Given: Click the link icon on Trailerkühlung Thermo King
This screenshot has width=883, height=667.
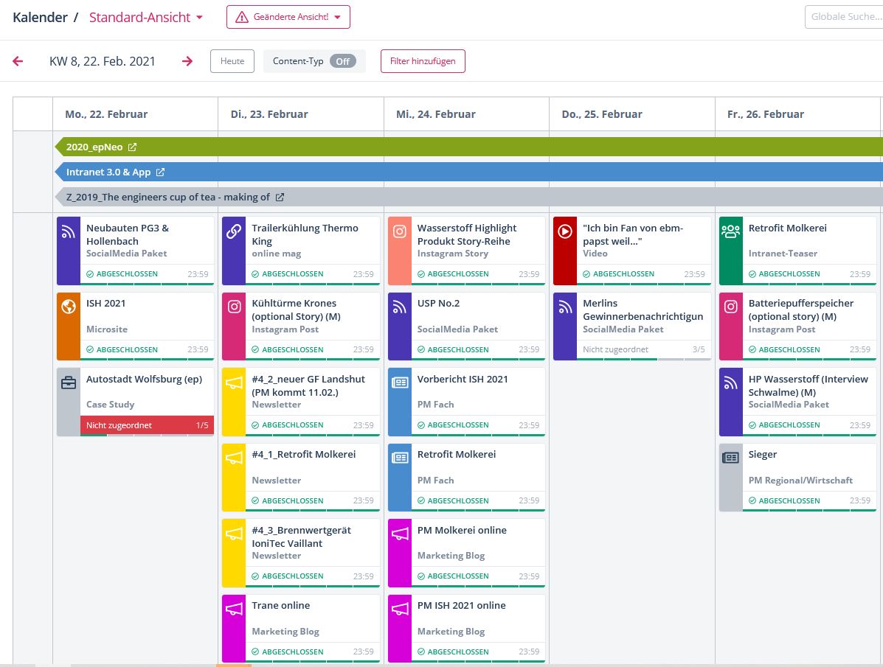Looking at the screenshot, I should pyautogui.click(x=234, y=232).
